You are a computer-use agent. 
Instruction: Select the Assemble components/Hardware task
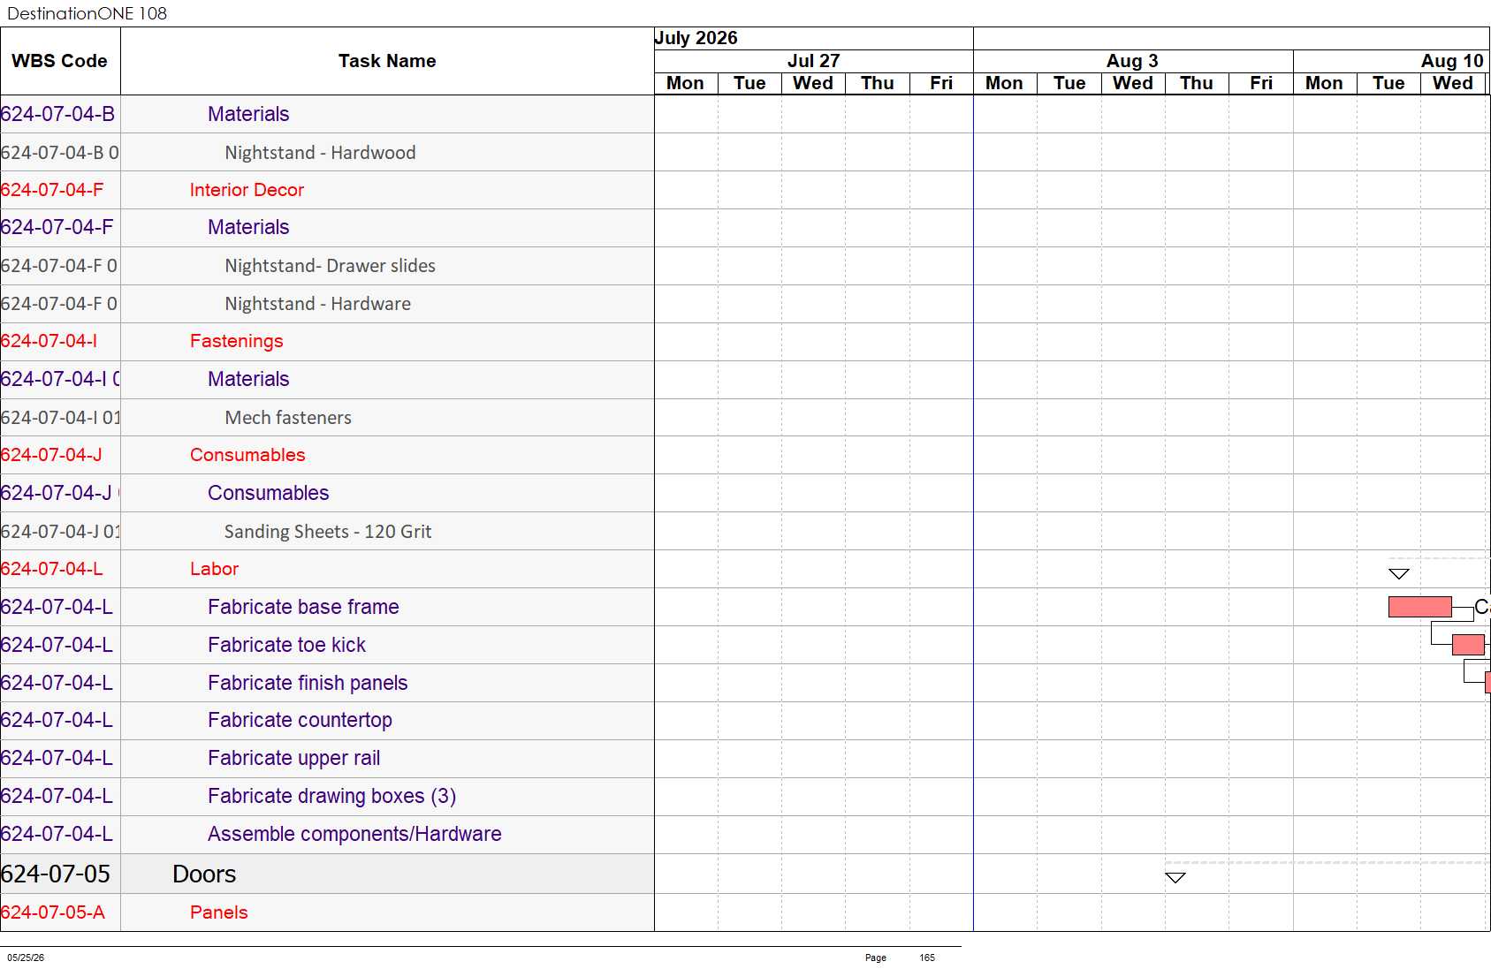pyautogui.click(x=354, y=834)
